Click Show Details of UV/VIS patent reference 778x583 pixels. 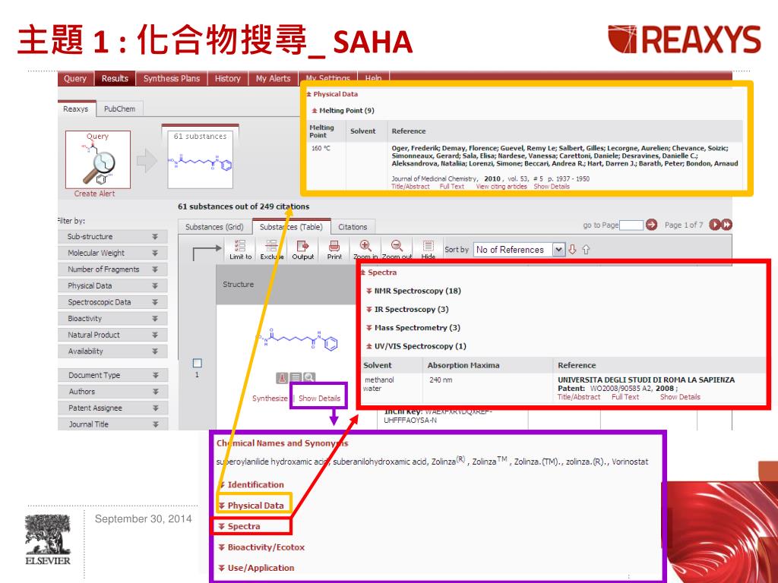680,397
